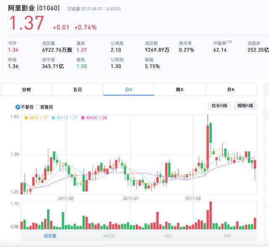This screenshot has height=247, width=269.
Task: Click the closing timestamp 2017-08-31 16:20:00
Action: 101,9
